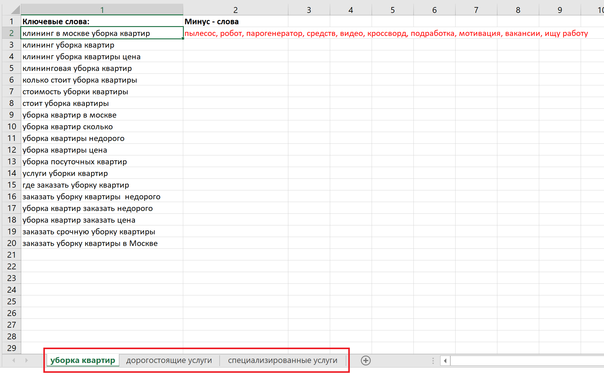
Task: Select column 2 header
Action: tap(235, 10)
